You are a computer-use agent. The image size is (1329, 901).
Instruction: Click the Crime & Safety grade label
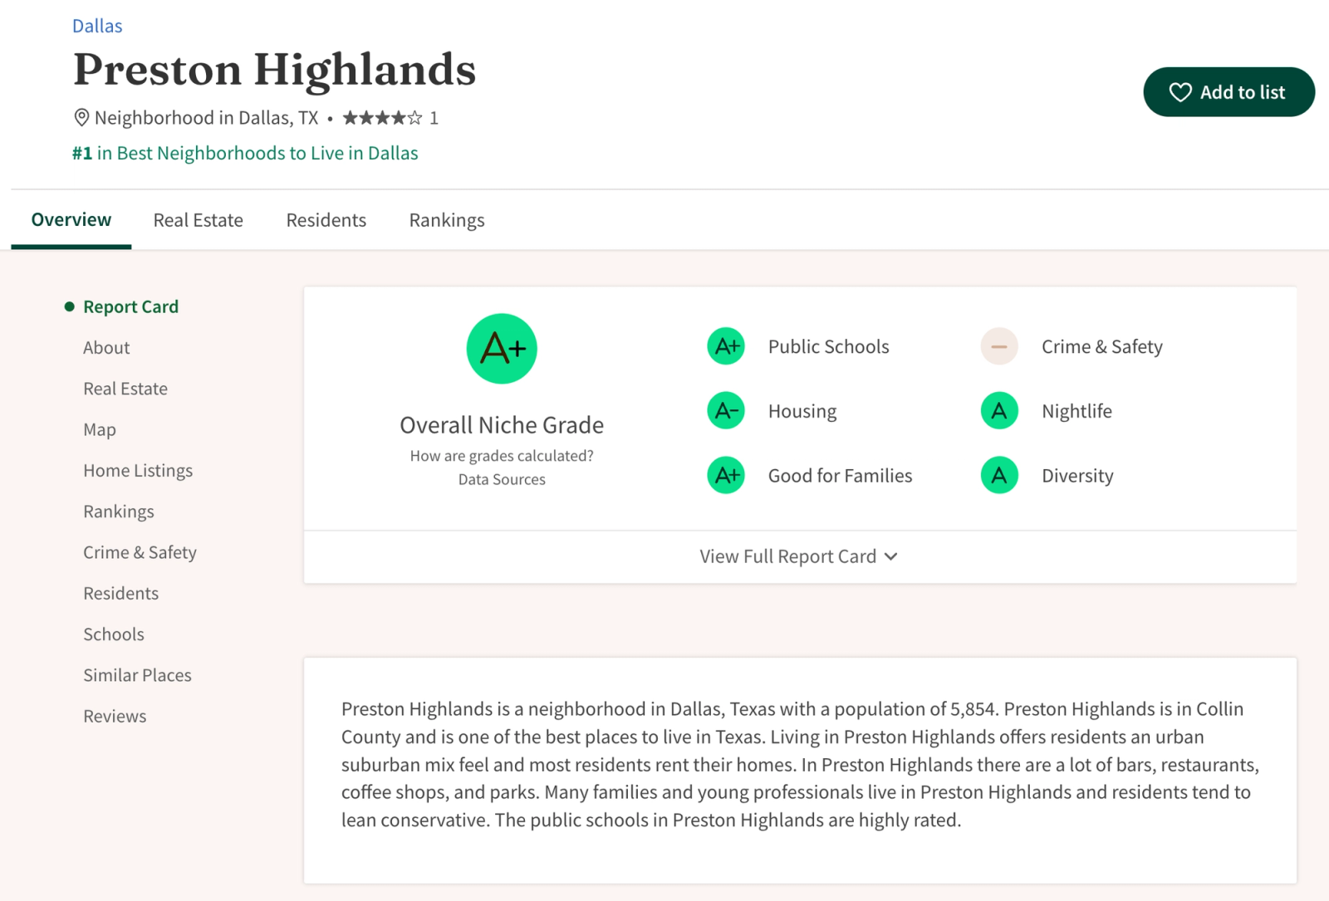click(x=1102, y=346)
